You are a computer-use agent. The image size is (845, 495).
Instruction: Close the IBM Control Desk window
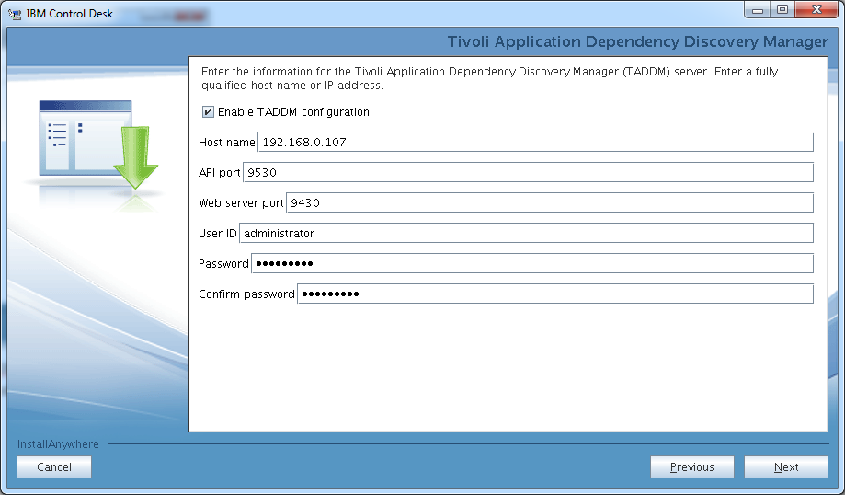click(x=816, y=10)
